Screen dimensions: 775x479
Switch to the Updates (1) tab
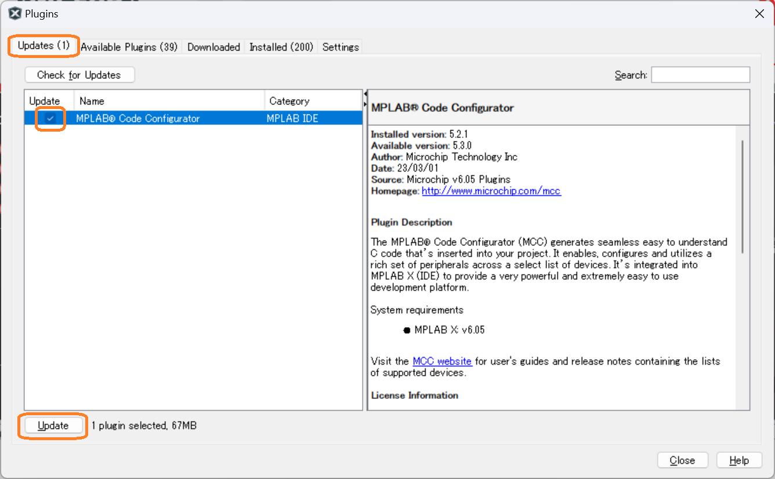tap(44, 46)
